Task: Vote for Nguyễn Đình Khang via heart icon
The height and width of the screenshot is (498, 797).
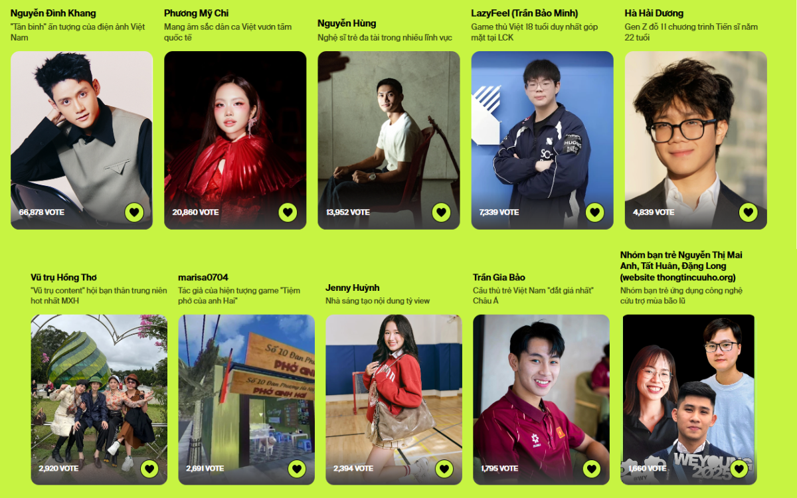Action: (x=134, y=212)
